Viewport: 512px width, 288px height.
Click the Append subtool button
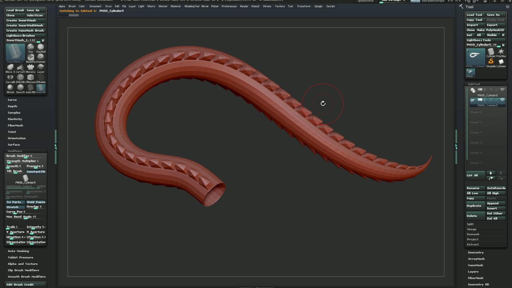pyautogui.click(x=496, y=203)
